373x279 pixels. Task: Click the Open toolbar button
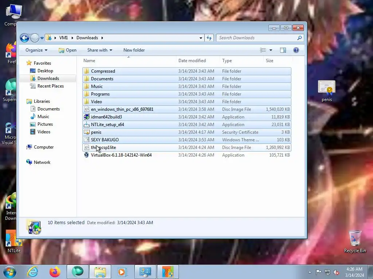67,50
